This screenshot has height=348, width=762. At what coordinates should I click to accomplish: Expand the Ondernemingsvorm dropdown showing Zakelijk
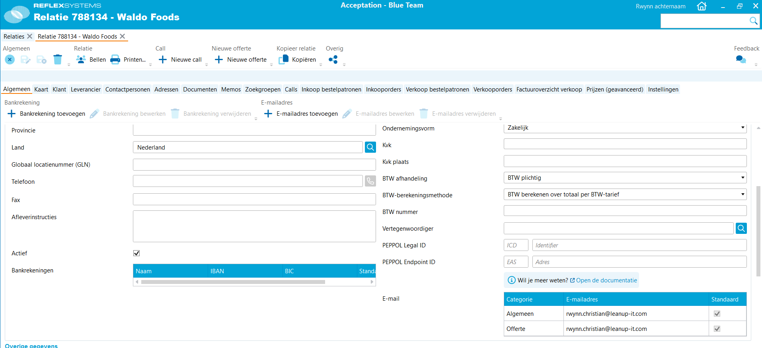click(x=625, y=128)
